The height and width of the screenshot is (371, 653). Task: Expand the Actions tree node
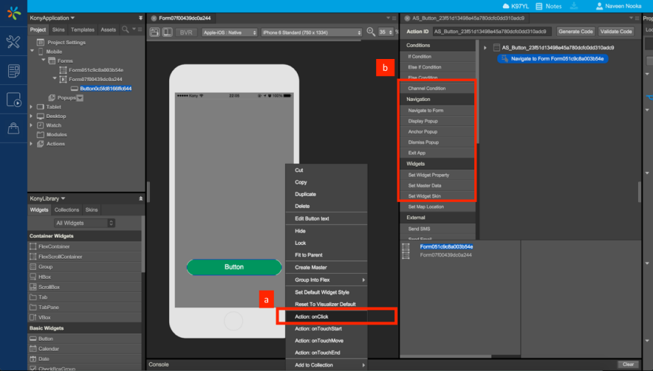coord(31,144)
